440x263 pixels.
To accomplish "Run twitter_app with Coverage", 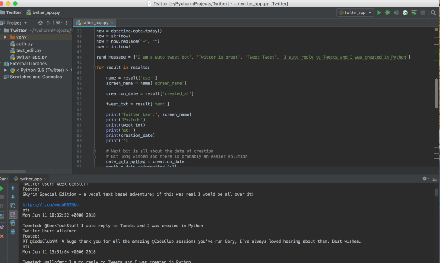I will point(396,12).
